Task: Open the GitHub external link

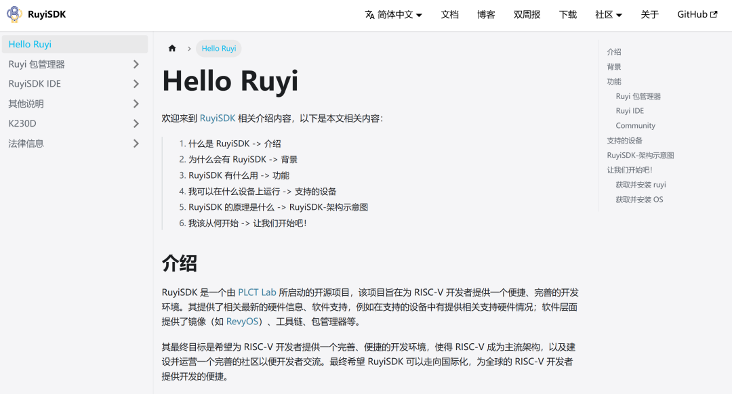Action: coord(697,14)
